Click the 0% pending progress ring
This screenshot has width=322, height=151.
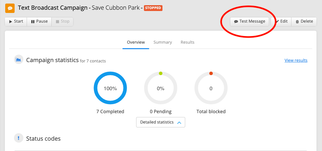161,88
